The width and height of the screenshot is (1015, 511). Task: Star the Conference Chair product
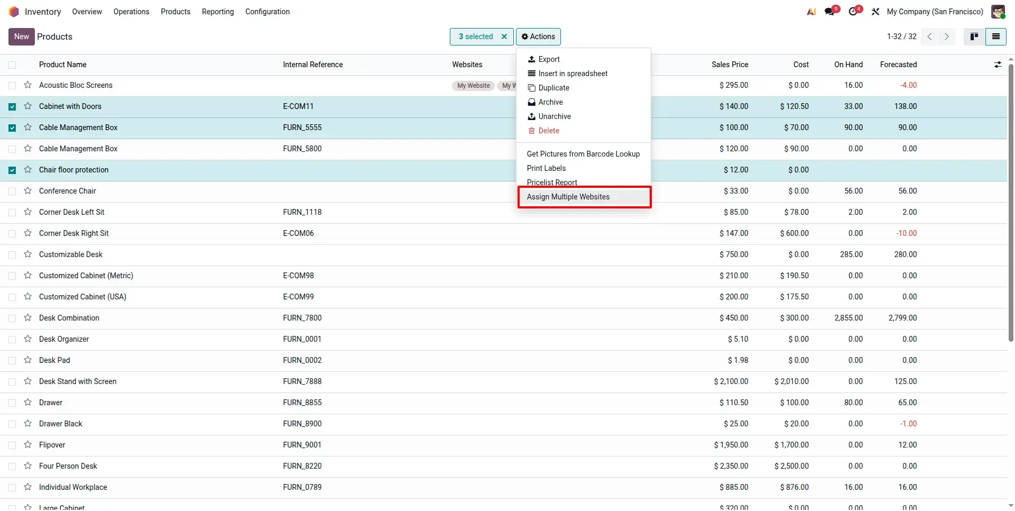(x=28, y=191)
